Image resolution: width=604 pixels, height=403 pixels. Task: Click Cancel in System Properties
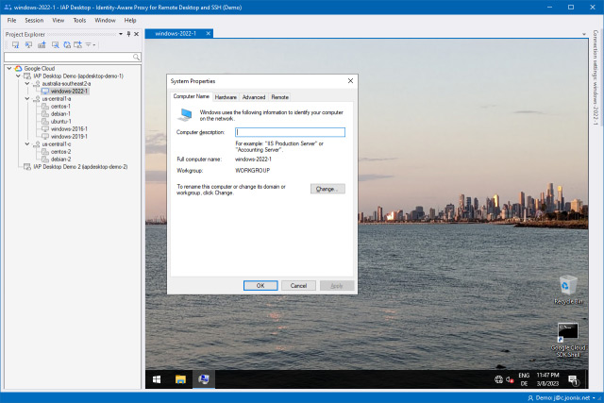pos(298,285)
